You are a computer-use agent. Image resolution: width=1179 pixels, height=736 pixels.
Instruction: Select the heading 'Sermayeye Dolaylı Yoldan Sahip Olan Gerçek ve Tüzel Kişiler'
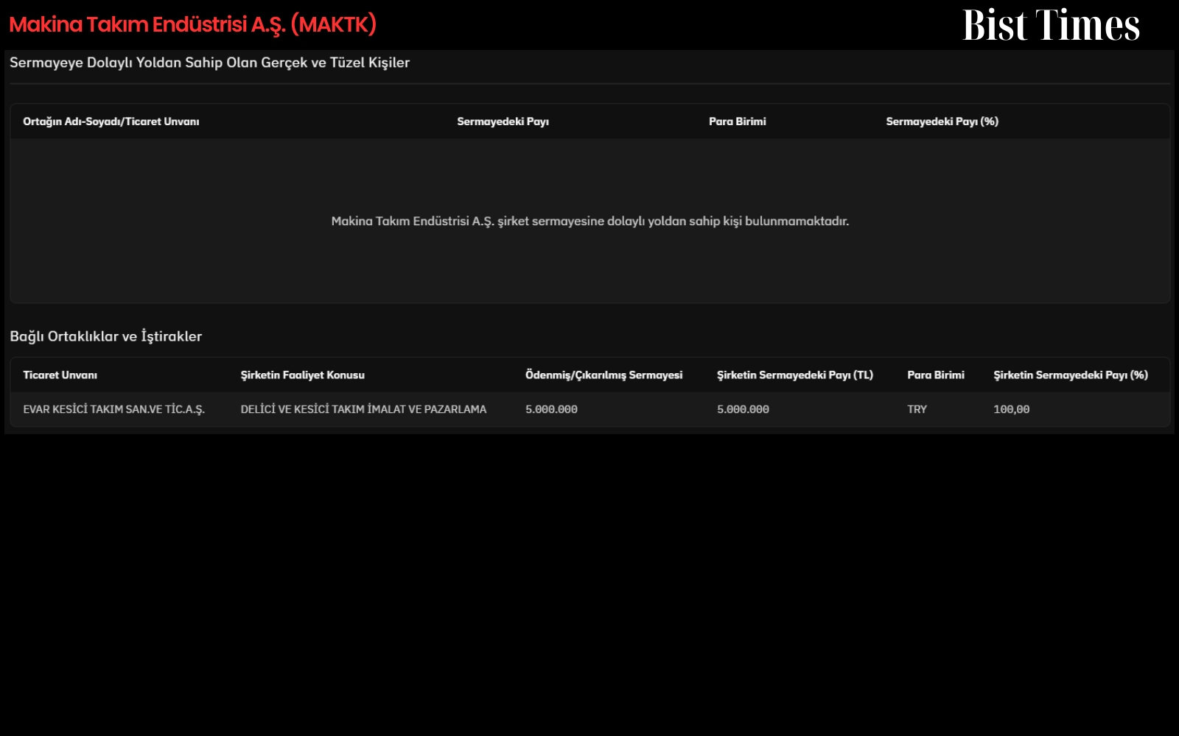[x=209, y=63]
